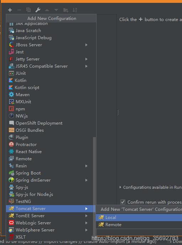
Task: Click the TestNG icon
Action: click(x=11, y=202)
